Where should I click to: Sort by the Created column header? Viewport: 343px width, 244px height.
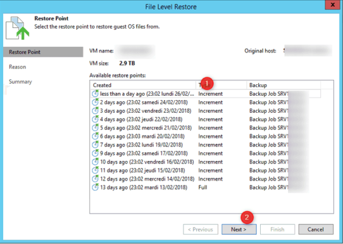coord(143,85)
